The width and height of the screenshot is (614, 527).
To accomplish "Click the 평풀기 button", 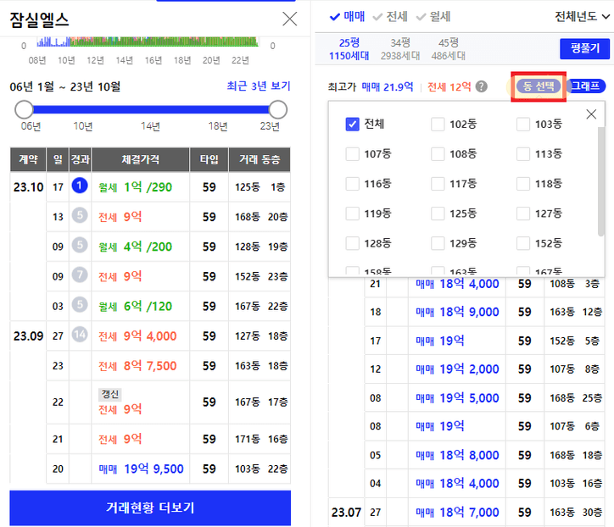I will [x=584, y=48].
